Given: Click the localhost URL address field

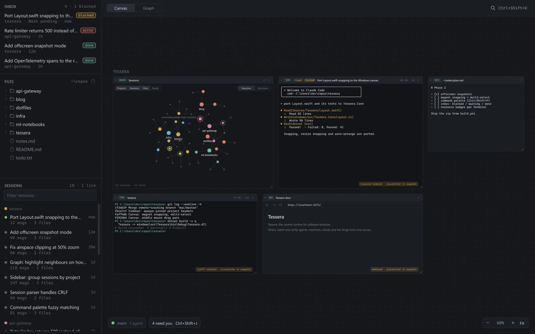Looking at the screenshot, I should click(353, 205).
